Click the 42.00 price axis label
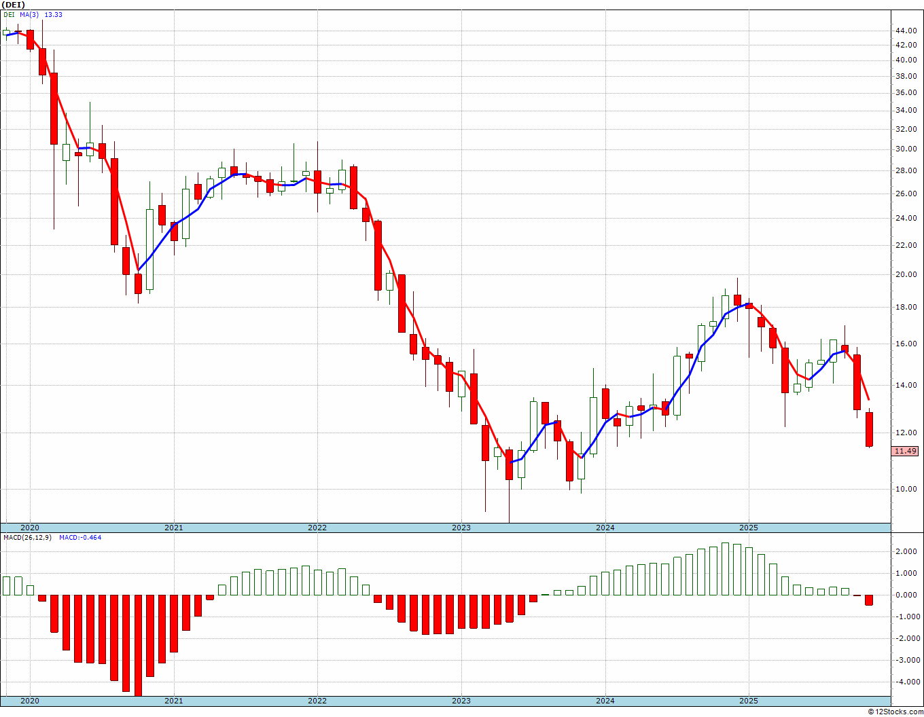924x717 pixels. click(x=905, y=45)
